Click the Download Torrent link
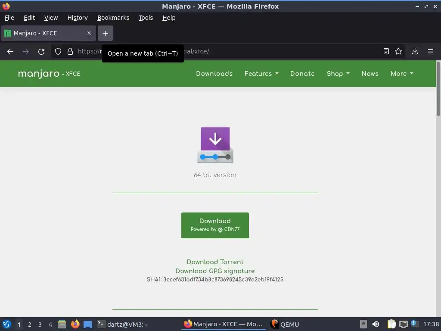 pyautogui.click(x=215, y=262)
